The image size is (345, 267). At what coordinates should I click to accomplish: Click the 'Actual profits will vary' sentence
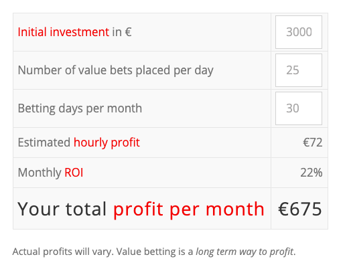(x=63, y=252)
